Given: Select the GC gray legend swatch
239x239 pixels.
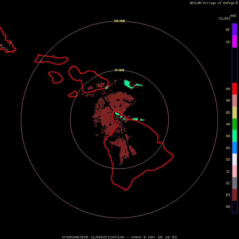Looking at the screenshot, I should click(x=234, y=183).
